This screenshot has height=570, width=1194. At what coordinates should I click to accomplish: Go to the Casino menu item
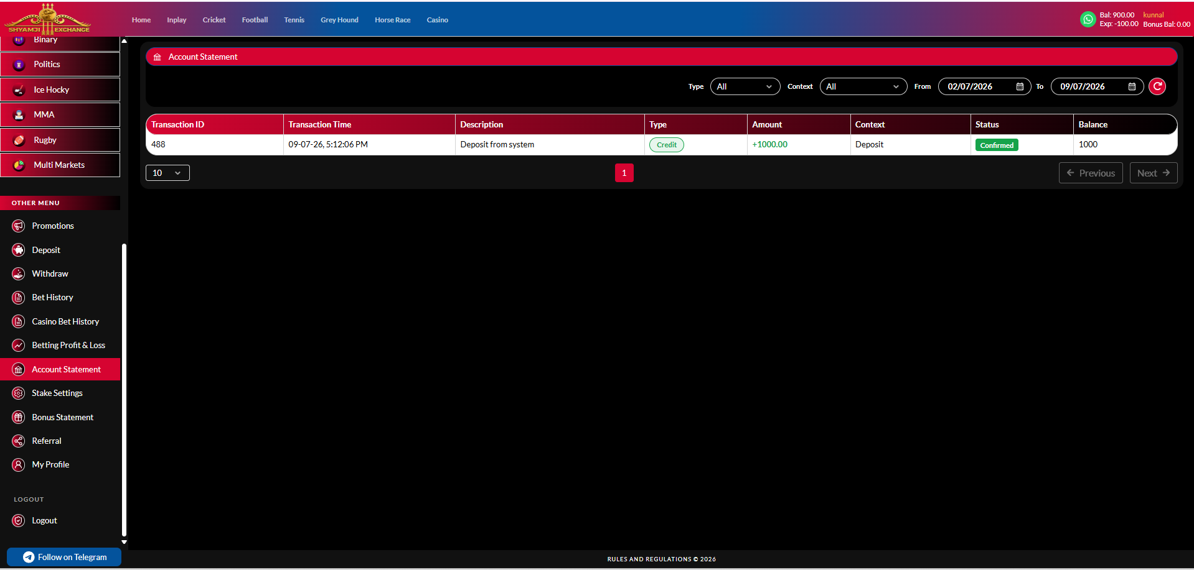pyautogui.click(x=437, y=20)
